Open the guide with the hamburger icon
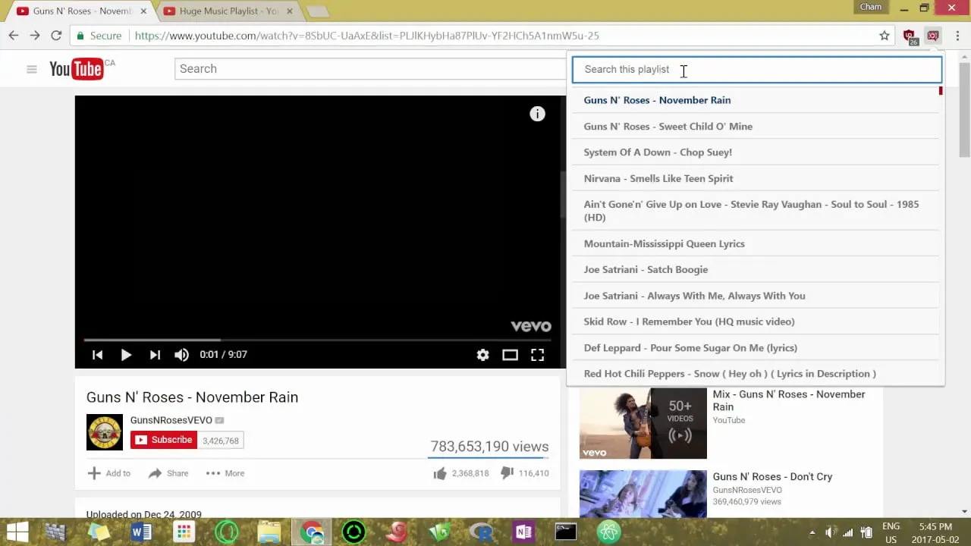971x546 pixels. point(31,68)
